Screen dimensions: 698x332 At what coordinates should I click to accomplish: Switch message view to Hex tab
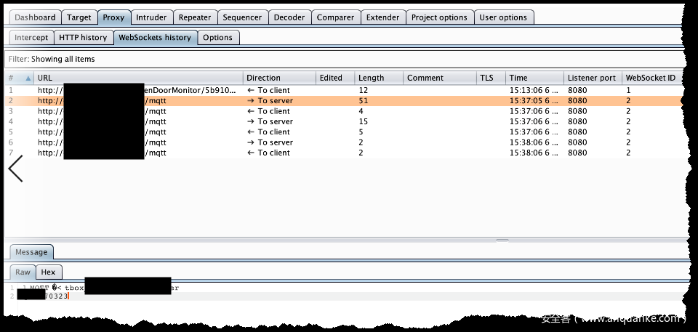(x=48, y=272)
